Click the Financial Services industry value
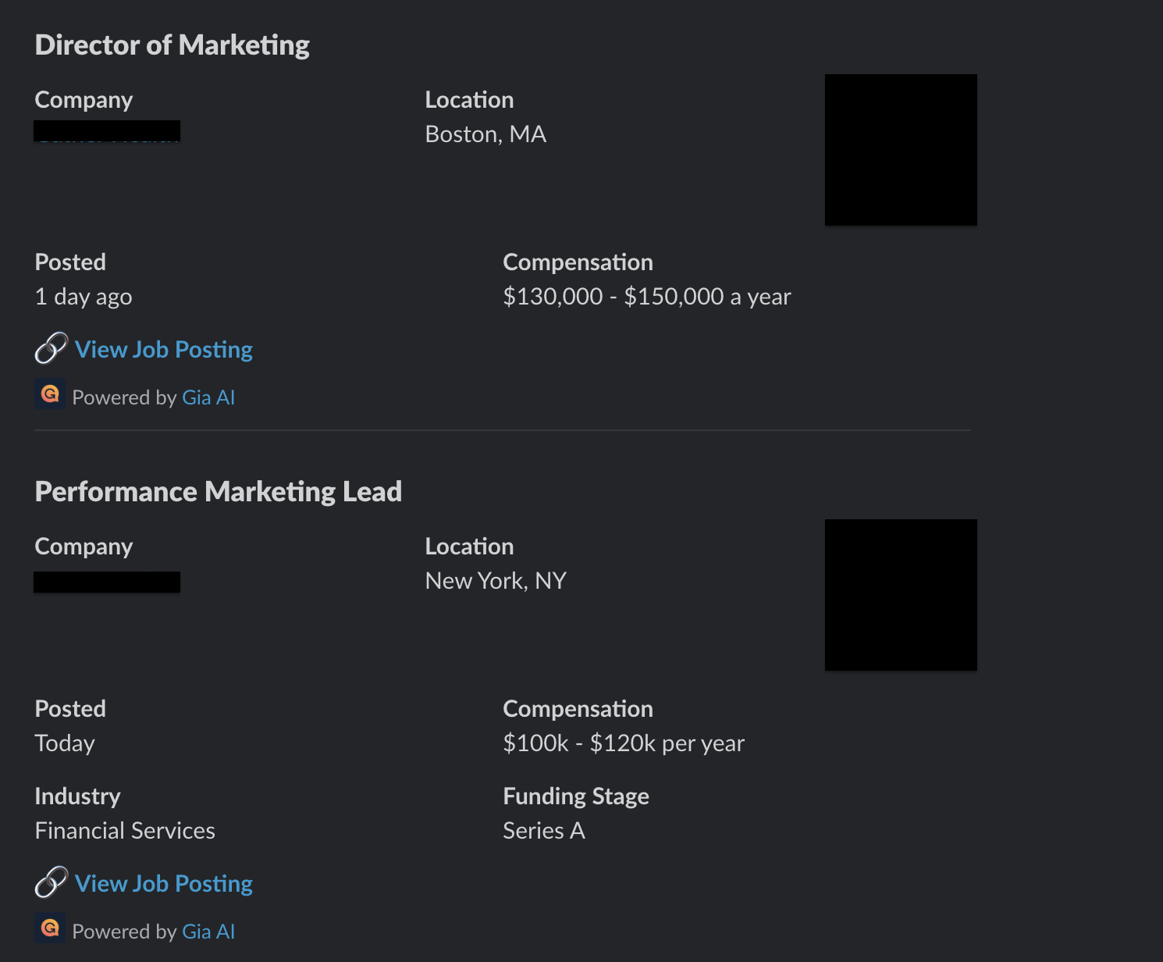 pos(125,831)
